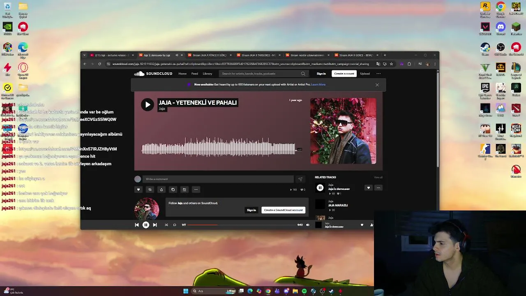The height and width of the screenshot is (296, 526).
Task: Click the taskbar Ara search box
Action: (214, 291)
